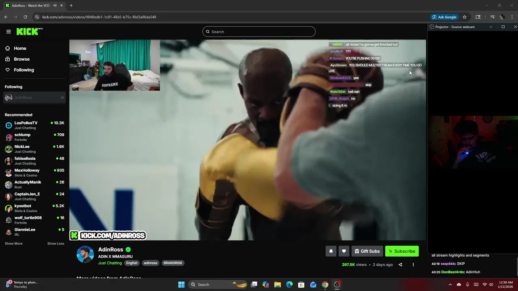This screenshot has width=518, height=291.
Task: Select the English tag
Action: (132, 263)
